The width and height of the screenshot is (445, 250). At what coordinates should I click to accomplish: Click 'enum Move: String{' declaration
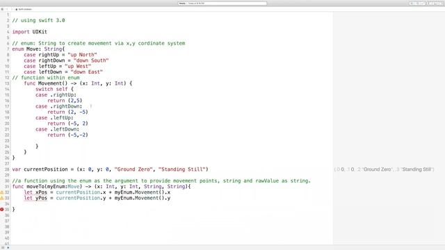[38, 49]
